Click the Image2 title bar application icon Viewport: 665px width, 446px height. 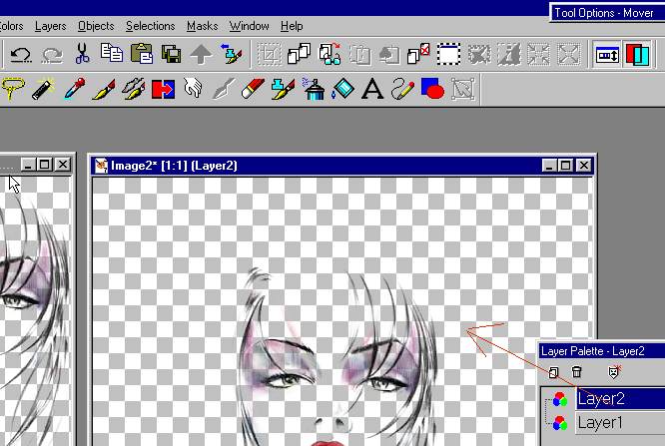pos(101,166)
